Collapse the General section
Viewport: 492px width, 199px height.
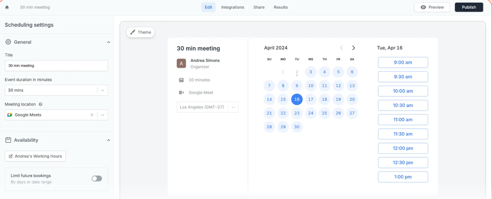108,42
